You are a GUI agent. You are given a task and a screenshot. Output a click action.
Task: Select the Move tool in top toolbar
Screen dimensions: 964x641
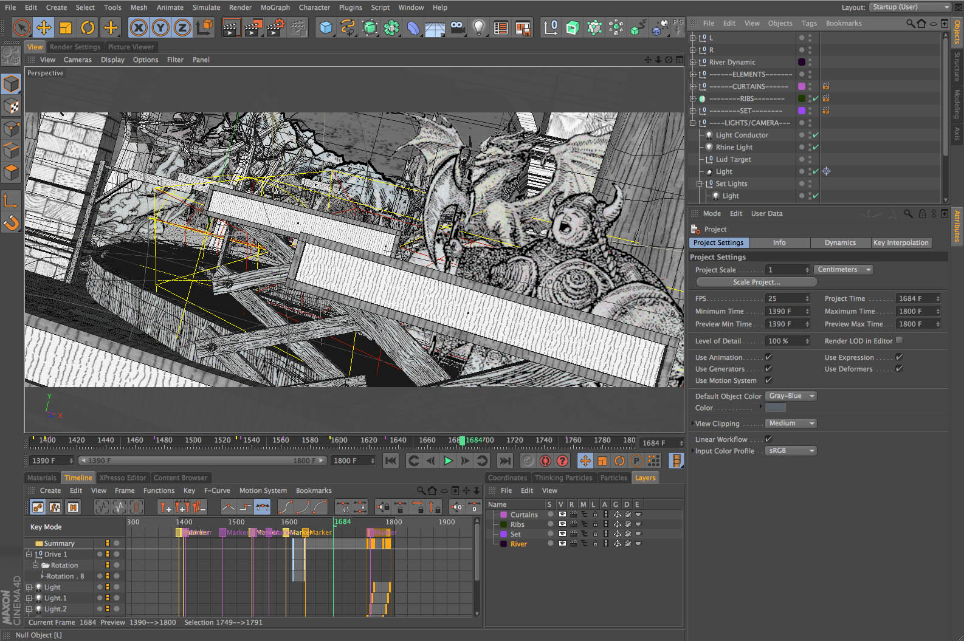click(44, 27)
